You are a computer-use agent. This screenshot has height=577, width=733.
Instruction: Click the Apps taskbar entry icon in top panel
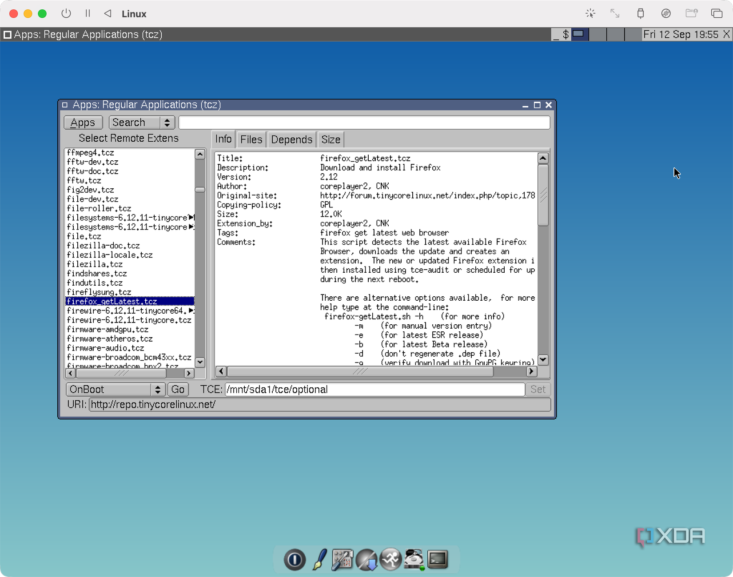(8, 35)
